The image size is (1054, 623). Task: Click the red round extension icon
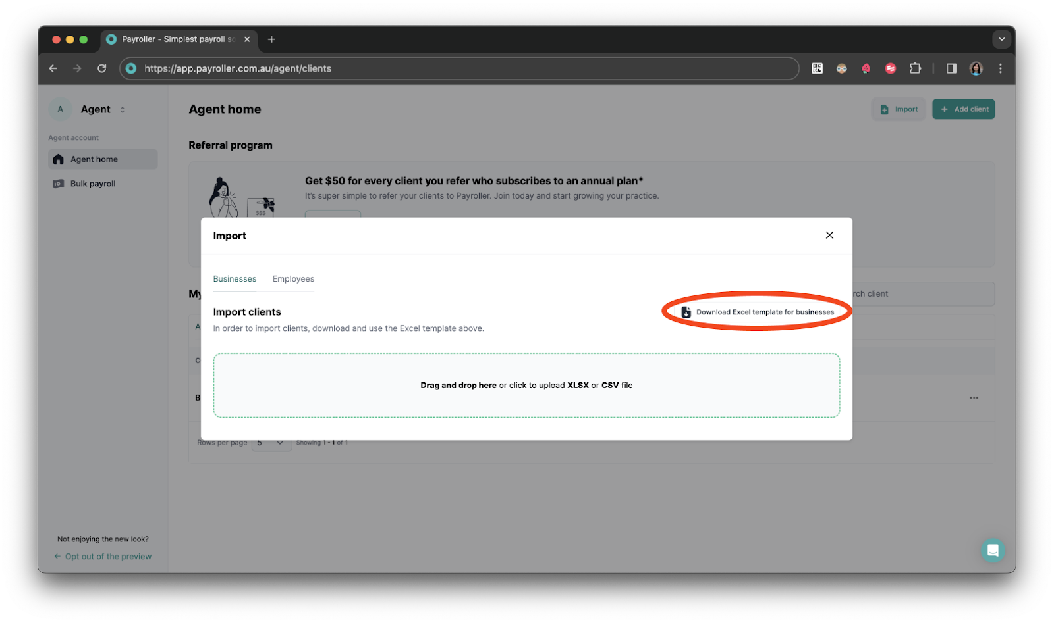(890, 68)
